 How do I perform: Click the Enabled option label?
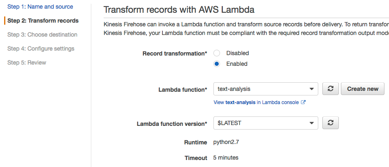[x=237, y=64]
